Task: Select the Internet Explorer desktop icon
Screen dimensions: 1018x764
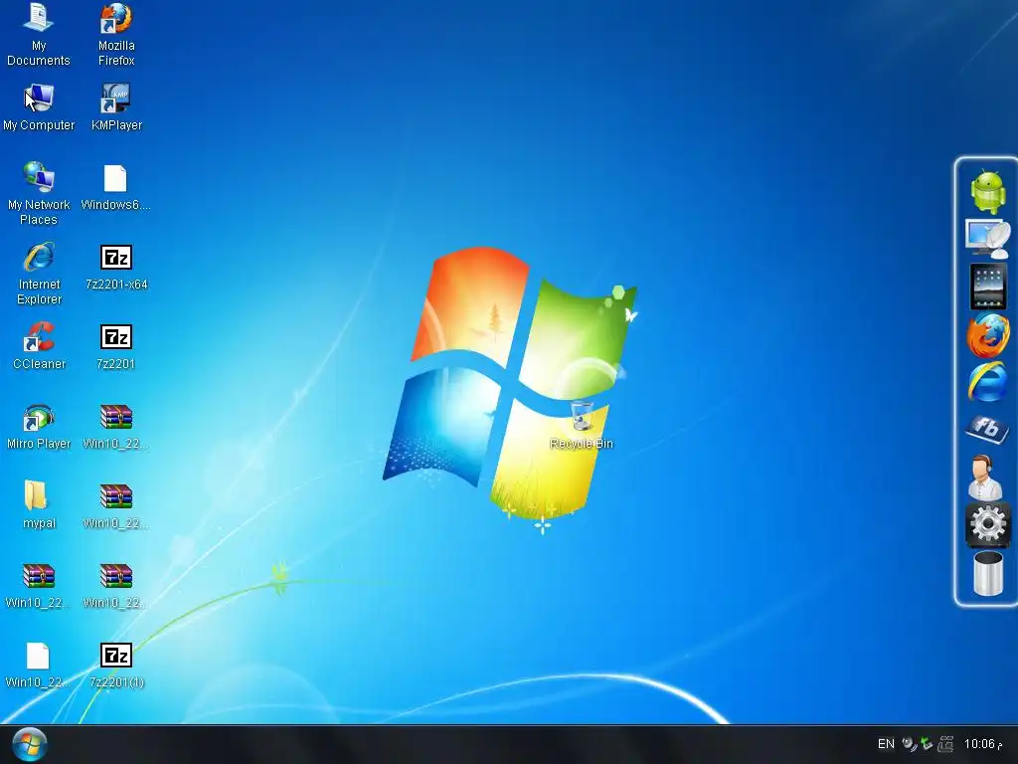Action: pos(39,274)
